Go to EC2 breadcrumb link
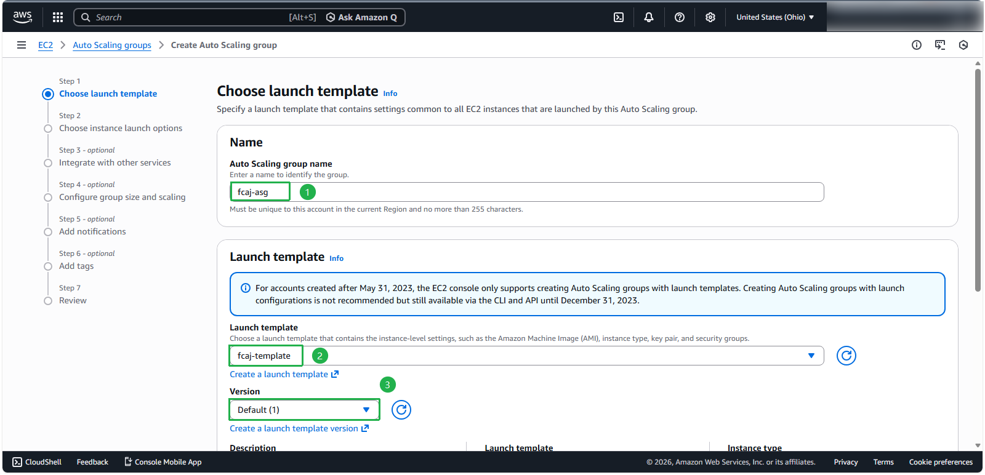The image size is (985, 475). [x=46, y=45]
